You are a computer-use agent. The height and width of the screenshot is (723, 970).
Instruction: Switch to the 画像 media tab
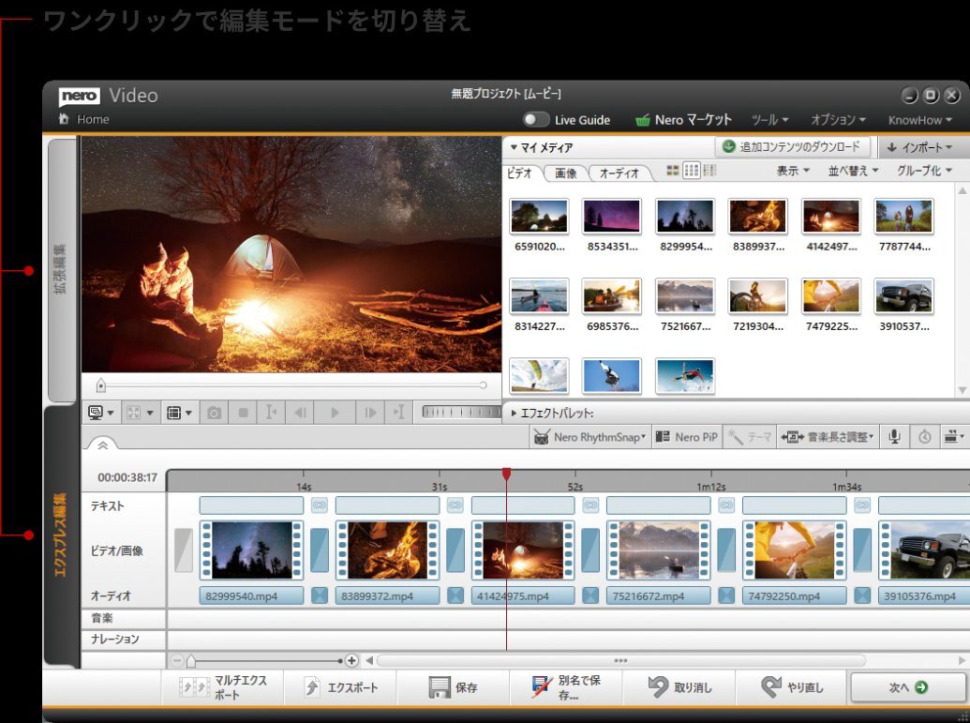coord(565,173)
